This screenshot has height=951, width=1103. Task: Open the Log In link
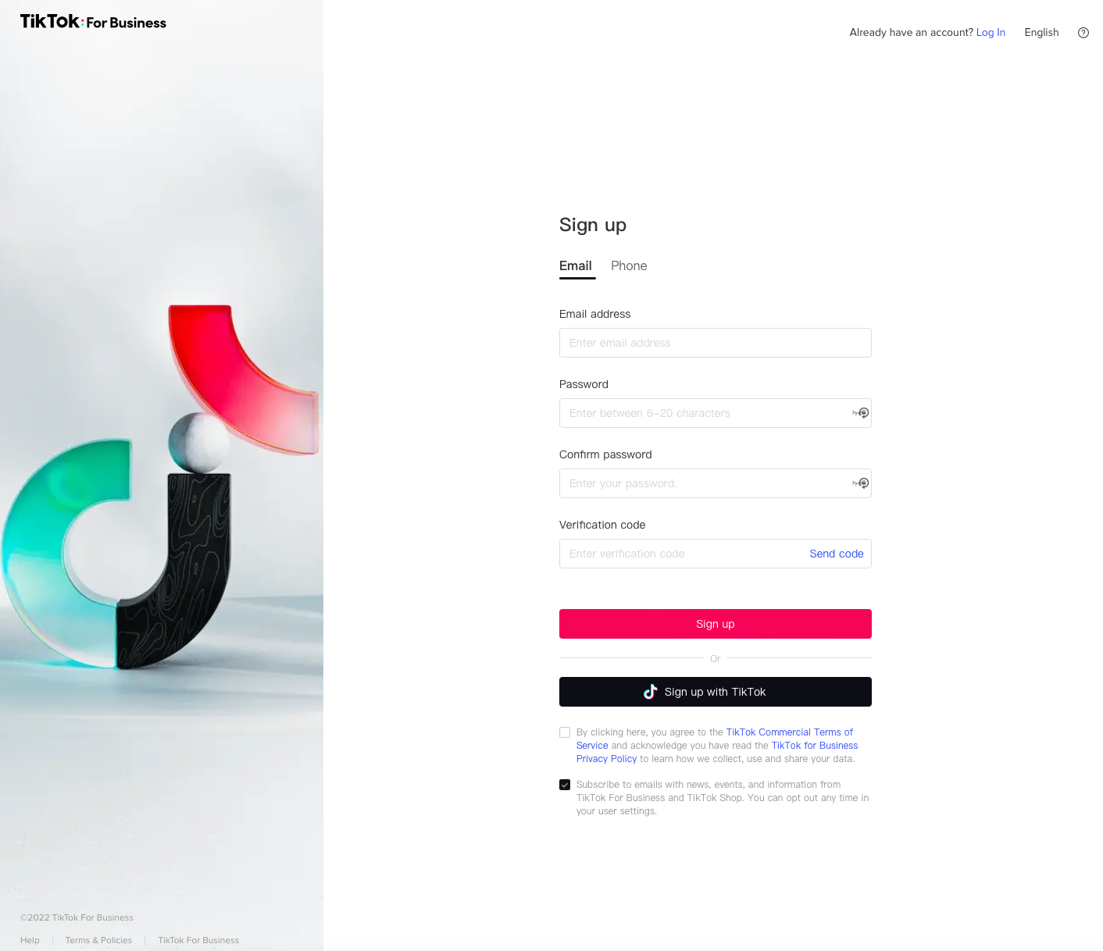pyautogui.click(x=991, y=32)
